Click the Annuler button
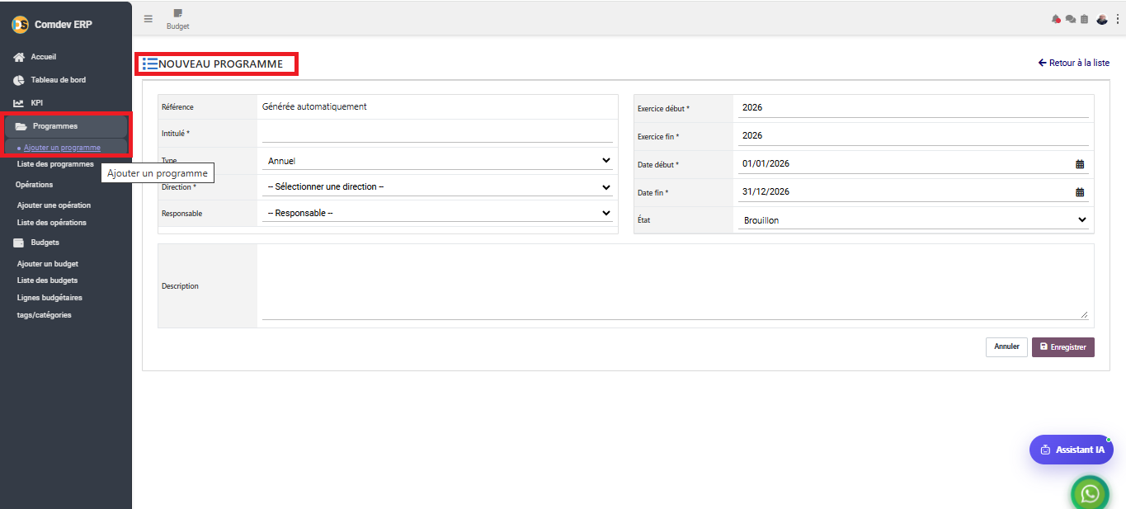 coord(1006,346)
